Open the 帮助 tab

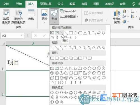point(123,4)
